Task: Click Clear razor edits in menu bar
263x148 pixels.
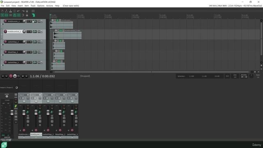Action: point(71,6)
